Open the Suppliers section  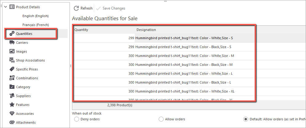[x=23, y=96]
